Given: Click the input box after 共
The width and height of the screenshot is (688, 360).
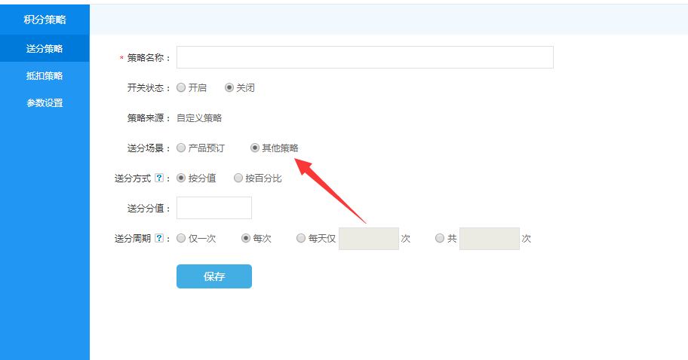Looking at the screenshot, I should [490, 239].
